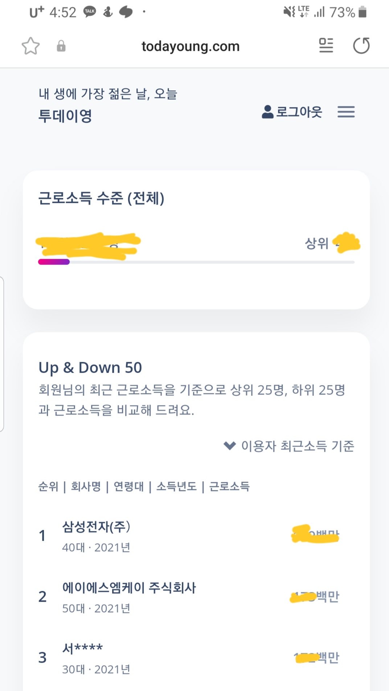Expand 이용자 최근소득 기준 dropdown

289,446
